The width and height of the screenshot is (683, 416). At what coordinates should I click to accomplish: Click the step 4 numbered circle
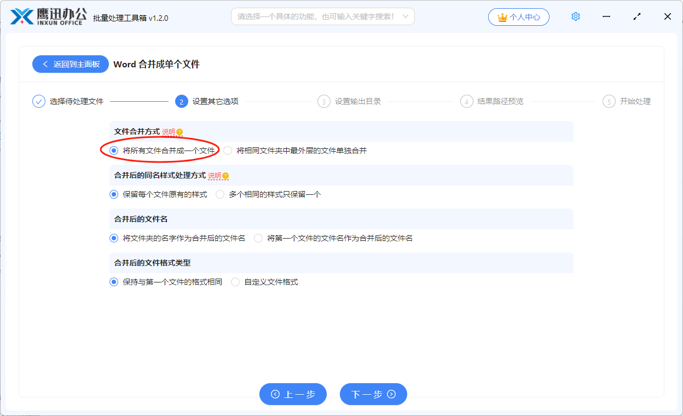[467, 101]
